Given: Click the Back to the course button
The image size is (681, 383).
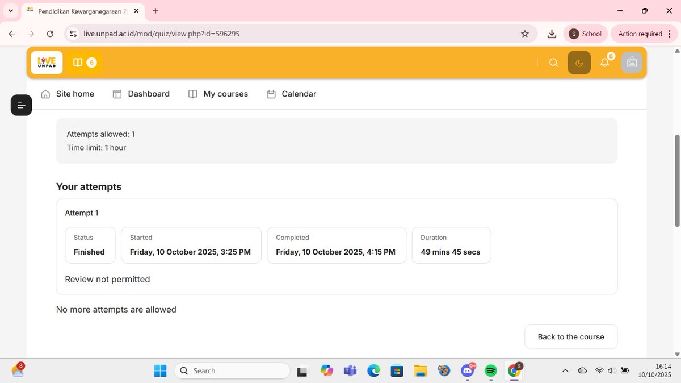Looking at the screenshot, I should pyautogui.click(x=570, y=336).
